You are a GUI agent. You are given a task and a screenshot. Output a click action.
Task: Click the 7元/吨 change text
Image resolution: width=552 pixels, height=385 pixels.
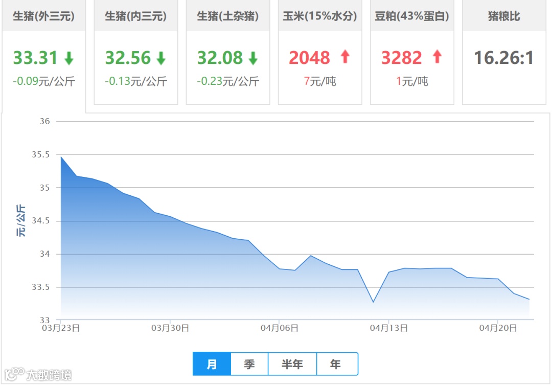pyautogui.click(x=320, y=81)
